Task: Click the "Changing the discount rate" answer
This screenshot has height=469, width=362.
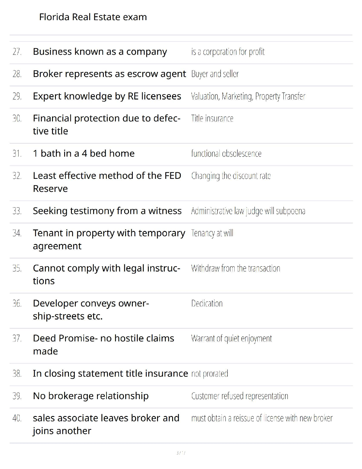Action: 231,176
